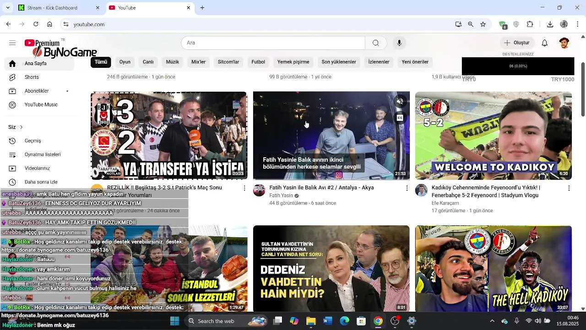586x330 pixels.
Task: Select the İzlenenler filter chip
Action: tap(379, 62)
